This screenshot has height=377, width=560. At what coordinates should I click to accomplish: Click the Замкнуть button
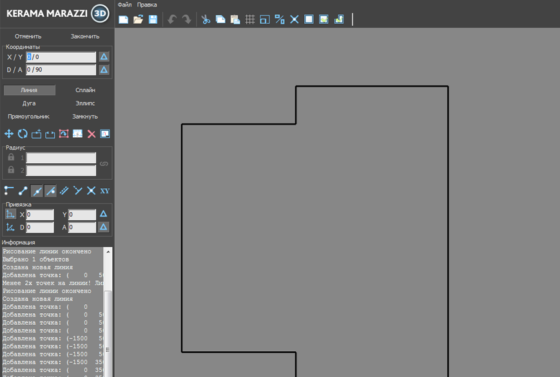pyautogui.click(x=85, y=117)
